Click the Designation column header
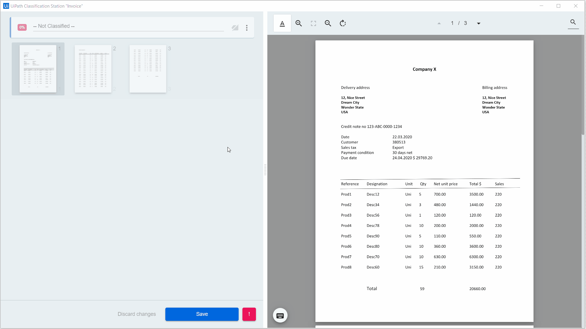 (377, 184)
